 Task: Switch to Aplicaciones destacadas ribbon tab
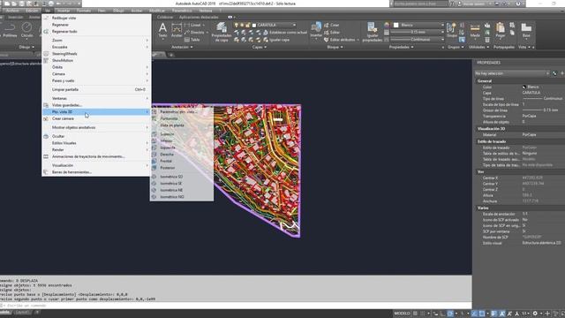(x=199, y=17)
